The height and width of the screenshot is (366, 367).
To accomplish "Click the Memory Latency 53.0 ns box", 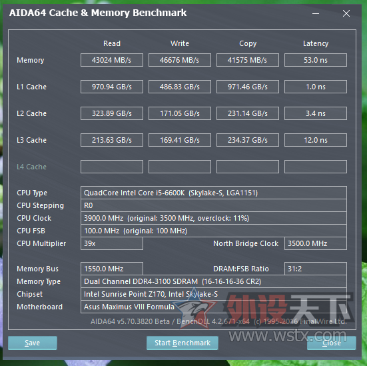I will (x=316, y=60).
